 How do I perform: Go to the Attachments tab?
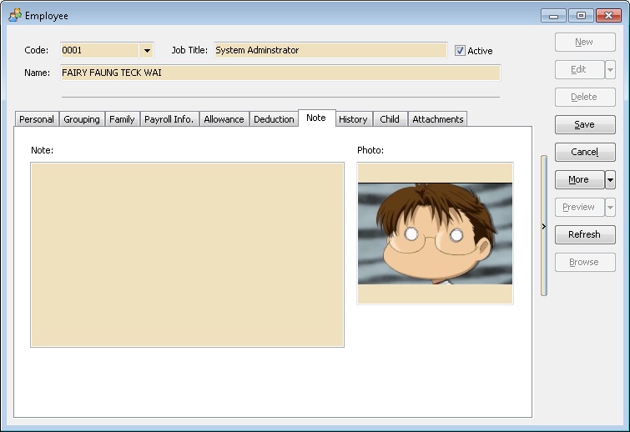437,119
